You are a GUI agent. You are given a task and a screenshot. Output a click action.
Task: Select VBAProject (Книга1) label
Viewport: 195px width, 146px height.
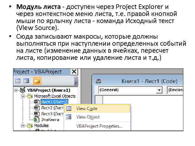click(49, 90)
